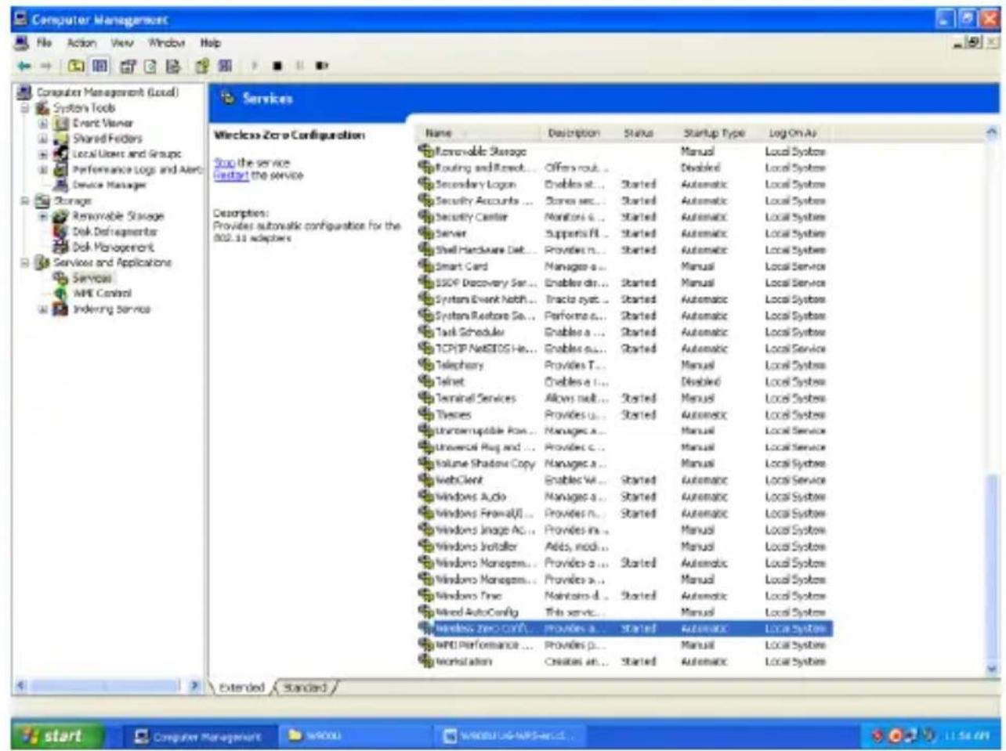This screenshot has width=1006, height=751.
Task: Open the Help menu
Action: coord(210,43)
